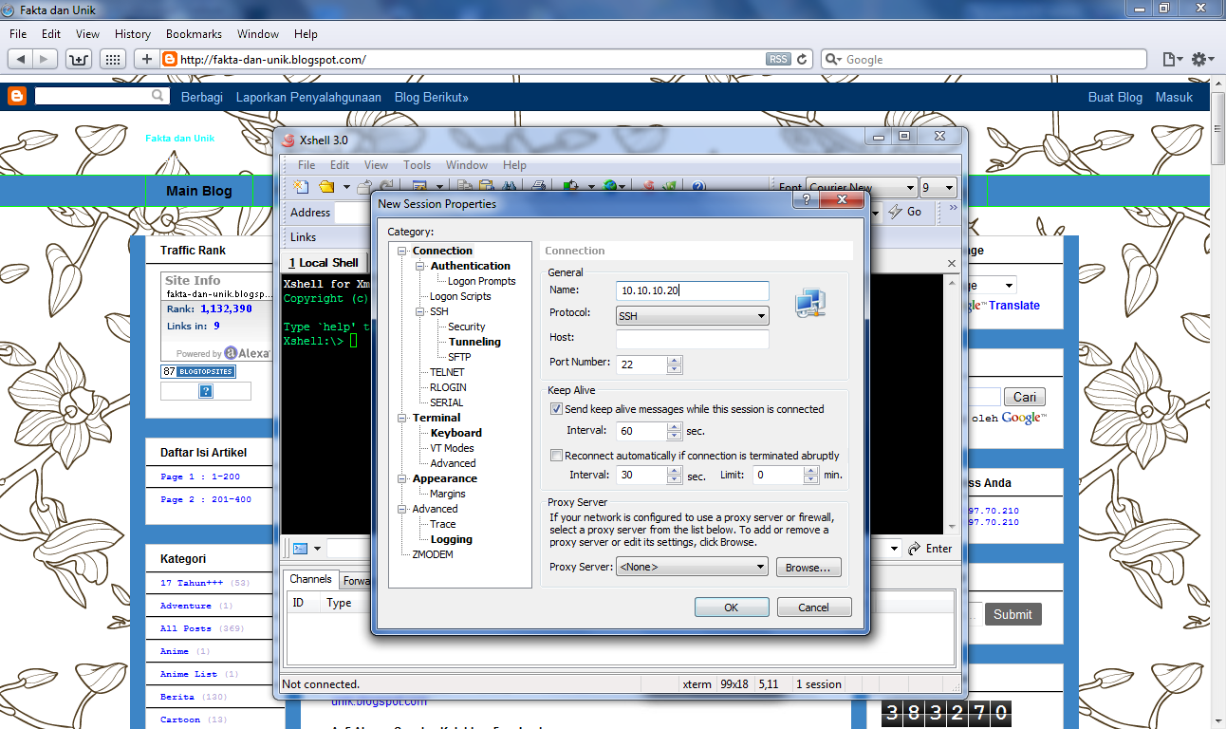Enable Reconnect automatically checkbox
Viewport: 1226px width, 729px height.
[557, 456]
